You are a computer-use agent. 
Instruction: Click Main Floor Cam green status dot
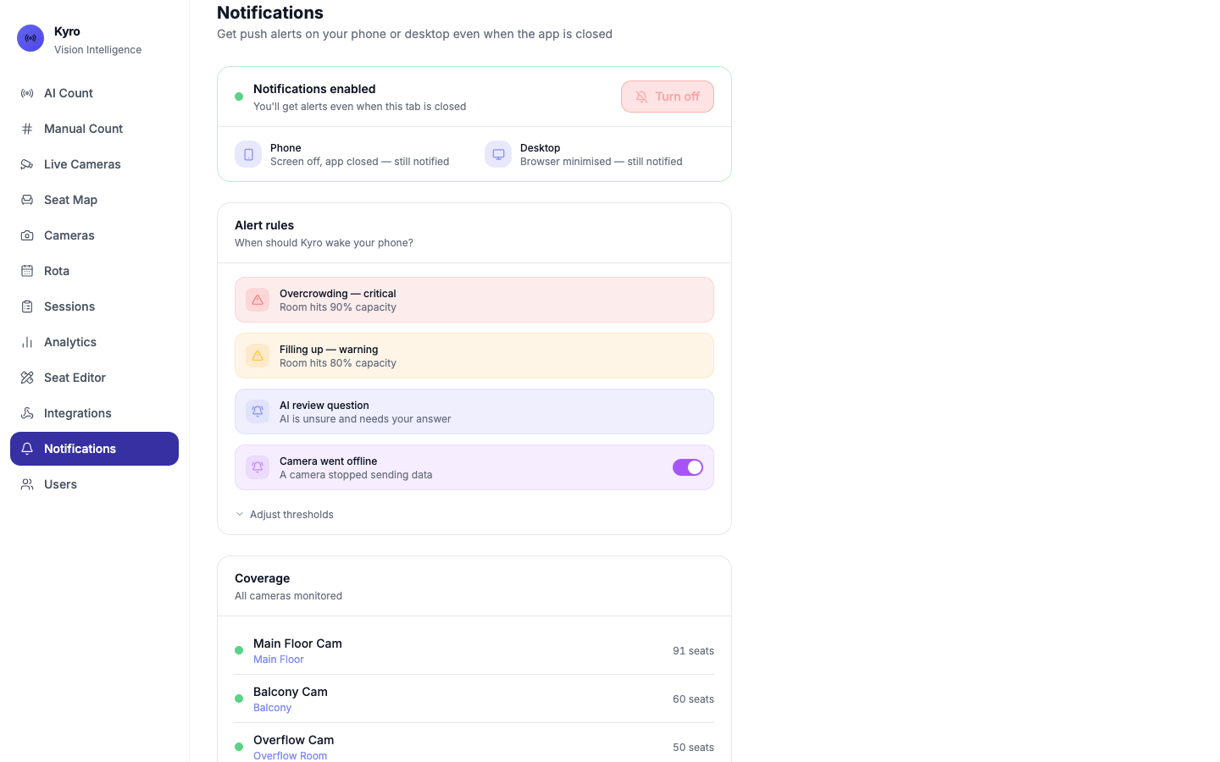239,650
